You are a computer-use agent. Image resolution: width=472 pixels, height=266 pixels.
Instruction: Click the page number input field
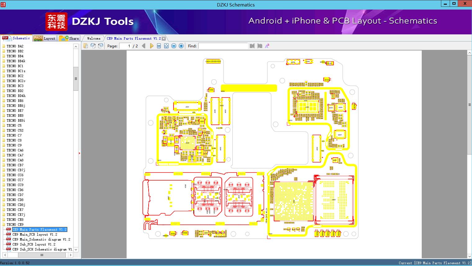[125, 46]
